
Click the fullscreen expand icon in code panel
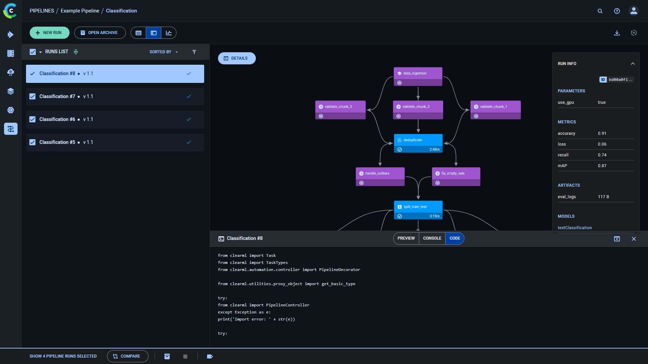(x=617, y=239)
